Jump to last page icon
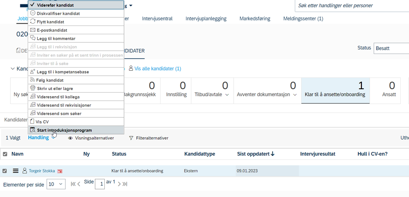Image resolution: width=409 pixels, height=197 pixels. [x=125, y=184]
